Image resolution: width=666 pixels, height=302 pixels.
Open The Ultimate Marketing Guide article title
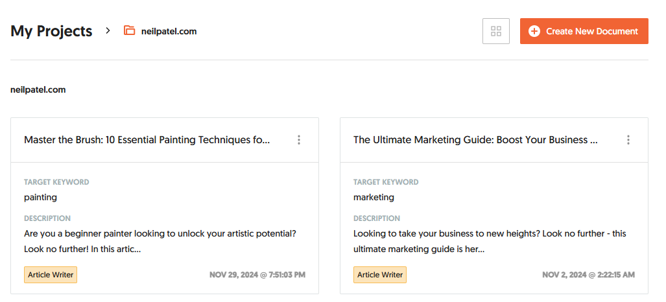[475, 140]
